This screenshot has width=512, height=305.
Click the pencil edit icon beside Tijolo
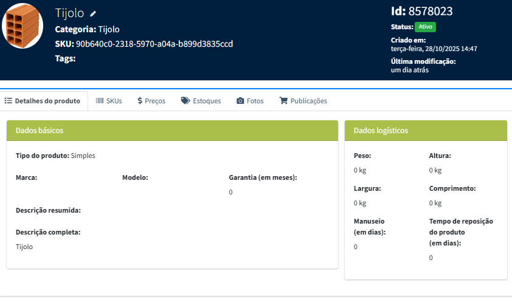pos(93,13)
